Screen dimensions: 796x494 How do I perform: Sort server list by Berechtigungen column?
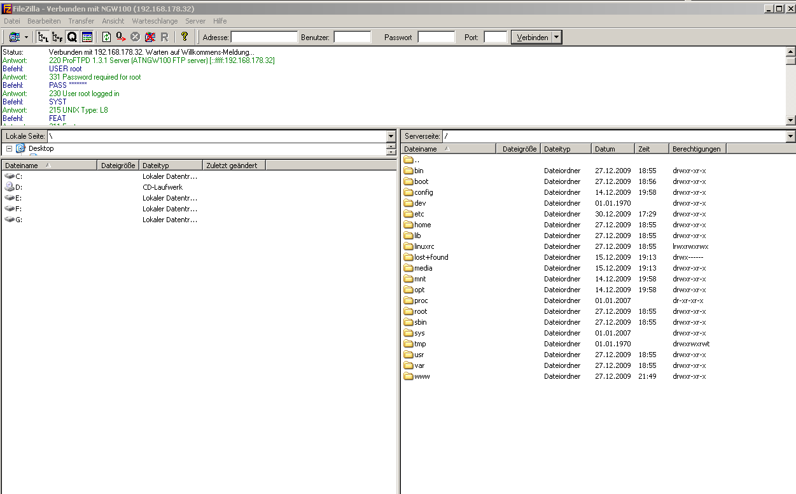point(698,148)
